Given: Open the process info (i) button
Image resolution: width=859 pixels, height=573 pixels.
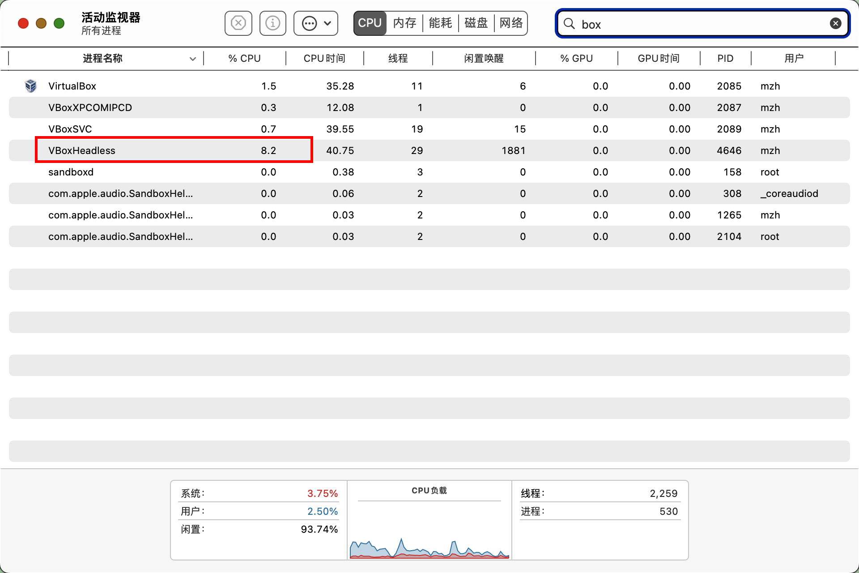Looking at the screenshot, I should point(272,23).
